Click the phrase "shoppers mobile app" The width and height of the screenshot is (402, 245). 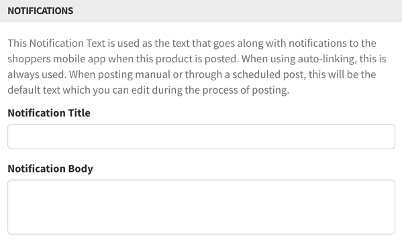(56, 59)
